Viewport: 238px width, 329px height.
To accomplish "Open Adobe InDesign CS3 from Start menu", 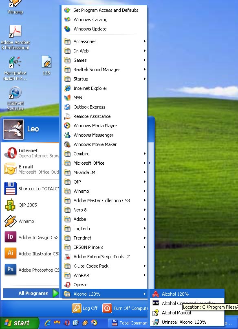I will tap(31, 237).
